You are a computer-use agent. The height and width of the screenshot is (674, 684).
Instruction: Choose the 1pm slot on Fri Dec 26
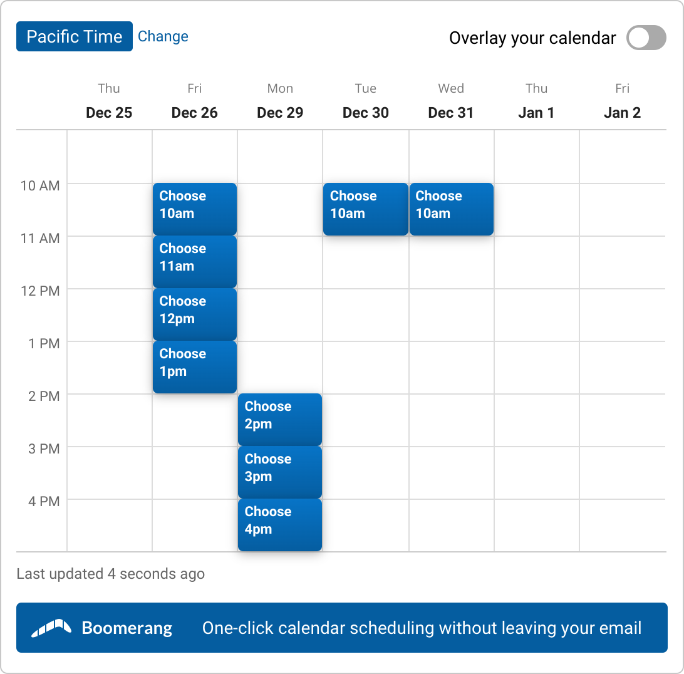click(194, 366)
